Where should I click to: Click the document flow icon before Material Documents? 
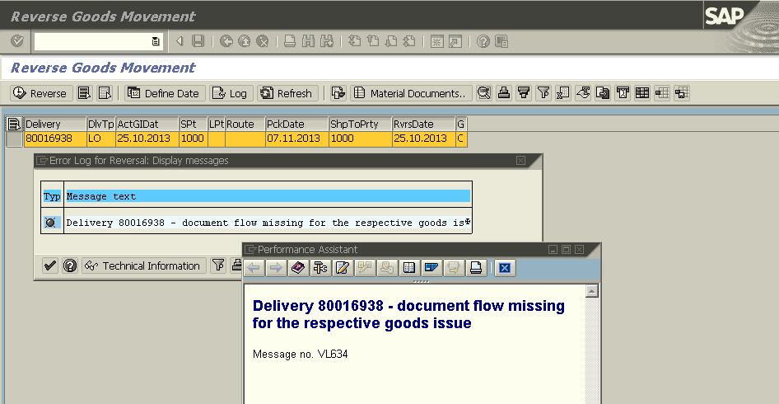338,93
